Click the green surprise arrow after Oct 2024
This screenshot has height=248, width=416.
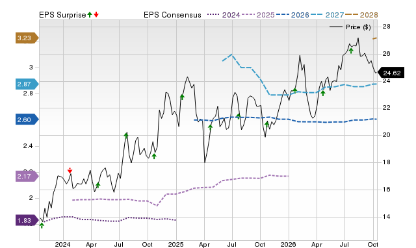(154, 156)
